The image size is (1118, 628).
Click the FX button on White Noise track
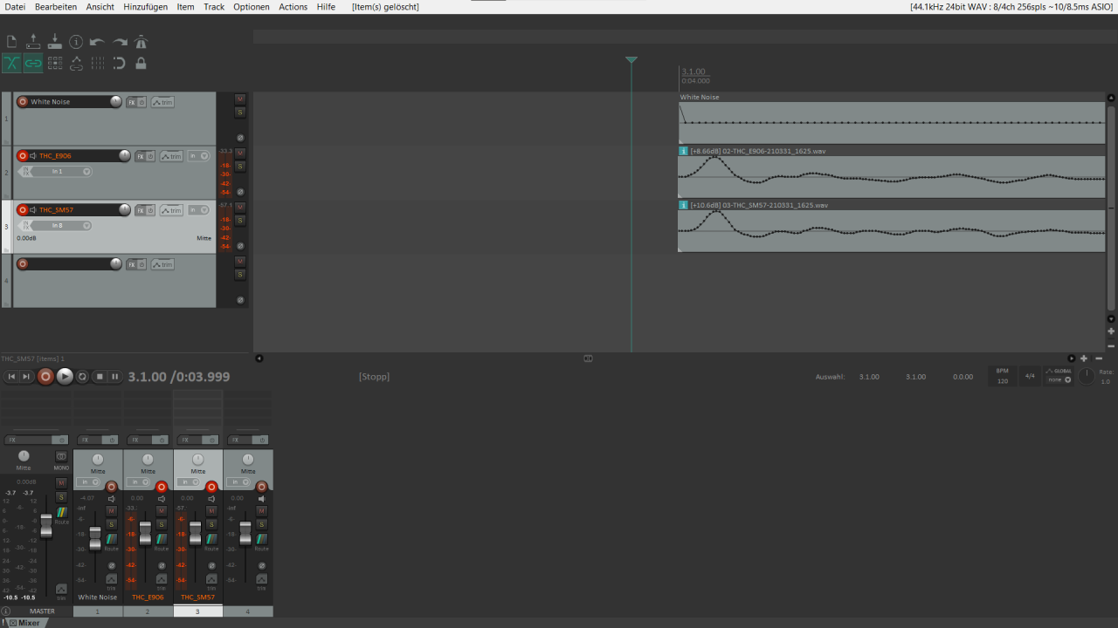(132, 102)
